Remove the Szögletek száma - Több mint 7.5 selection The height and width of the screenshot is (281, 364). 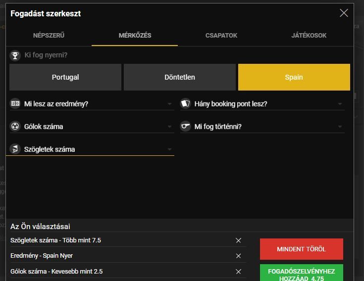point(238,240)
